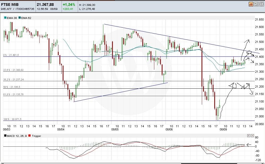265x164 pixels.
Task: Click the 08/05 date on time axis
Action: (115, 129)
